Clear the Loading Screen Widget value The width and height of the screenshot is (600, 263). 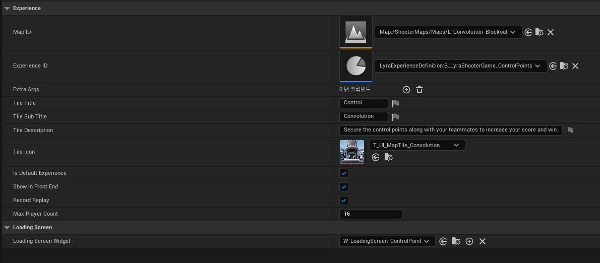(x=483, y=241)
